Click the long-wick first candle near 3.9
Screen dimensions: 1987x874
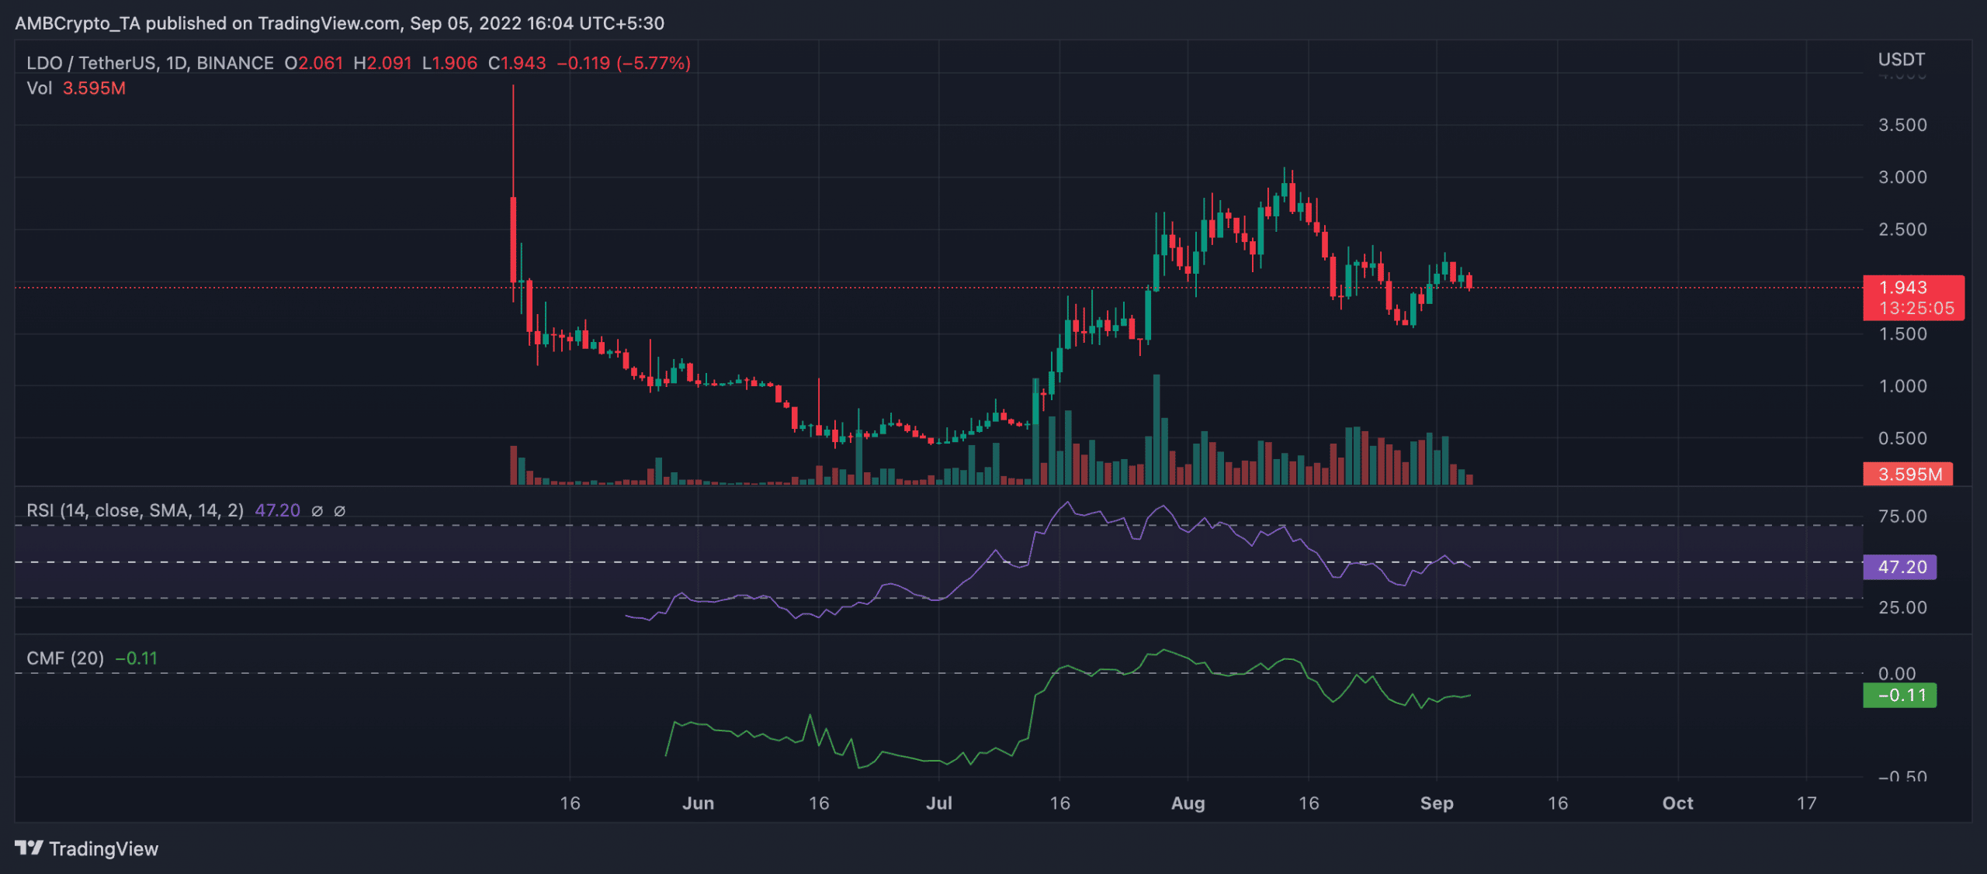(x=513, y=194)
